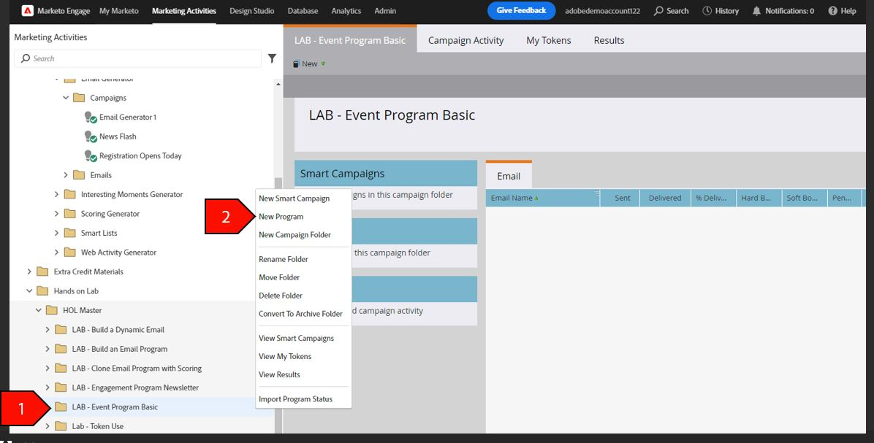Open the New dropdown menu
874x443 pixels.
click(x=309, y=64)
